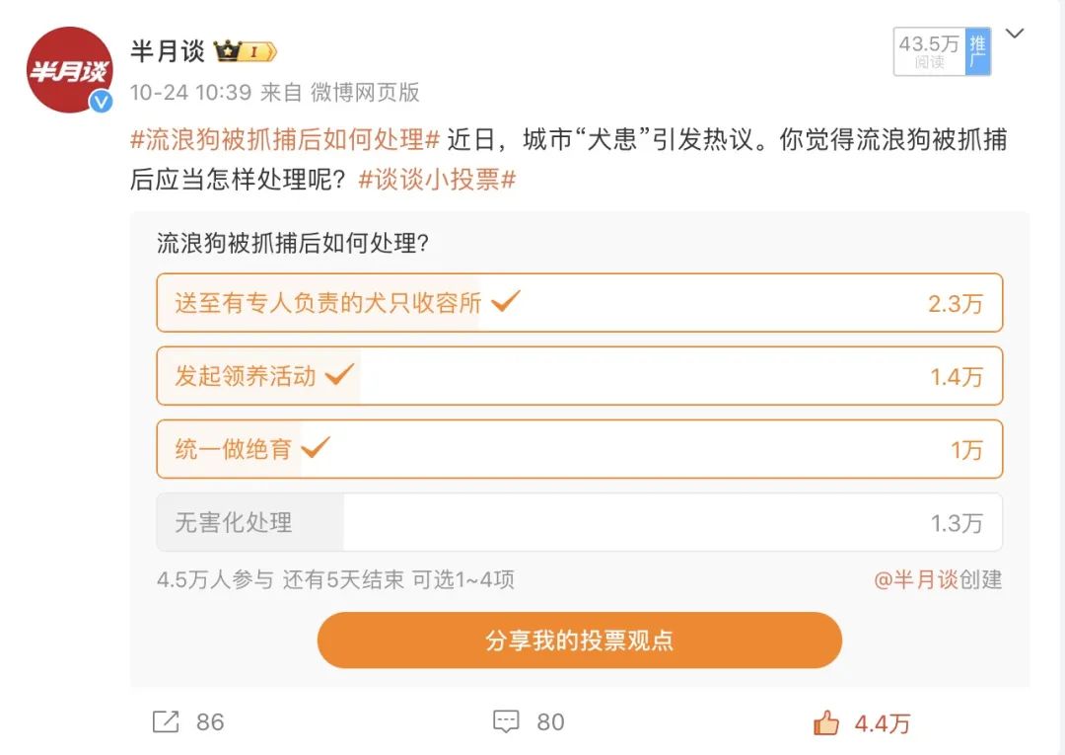The width and height of the screenshot is (1065, 755).
Task: Click the crown membership level badge
Action: tap(246, 51)
